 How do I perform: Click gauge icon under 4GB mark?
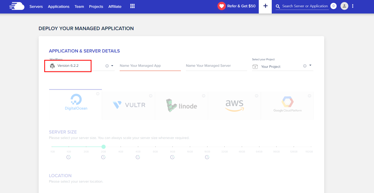click(x=138, y=157)
